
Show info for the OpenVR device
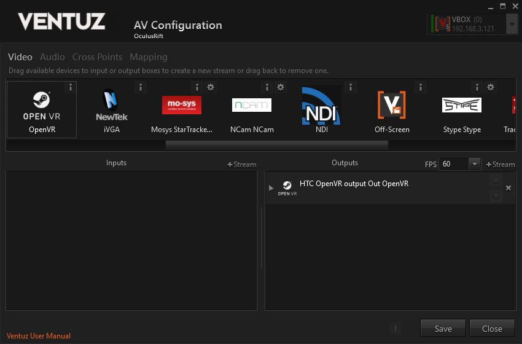tap(71, 87)
